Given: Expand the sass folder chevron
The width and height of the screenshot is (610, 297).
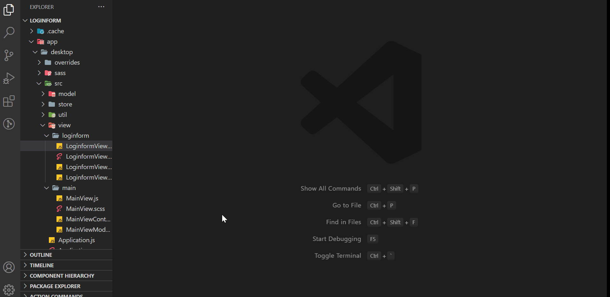Looking at the screenshot, I should [x=39, y=73].
